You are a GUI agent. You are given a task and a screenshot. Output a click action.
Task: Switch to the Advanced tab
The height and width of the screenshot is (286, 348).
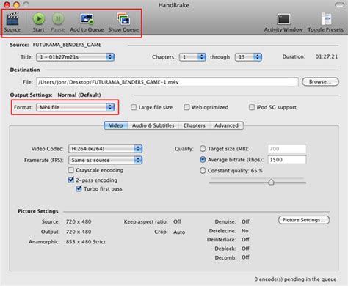[226, 125]
